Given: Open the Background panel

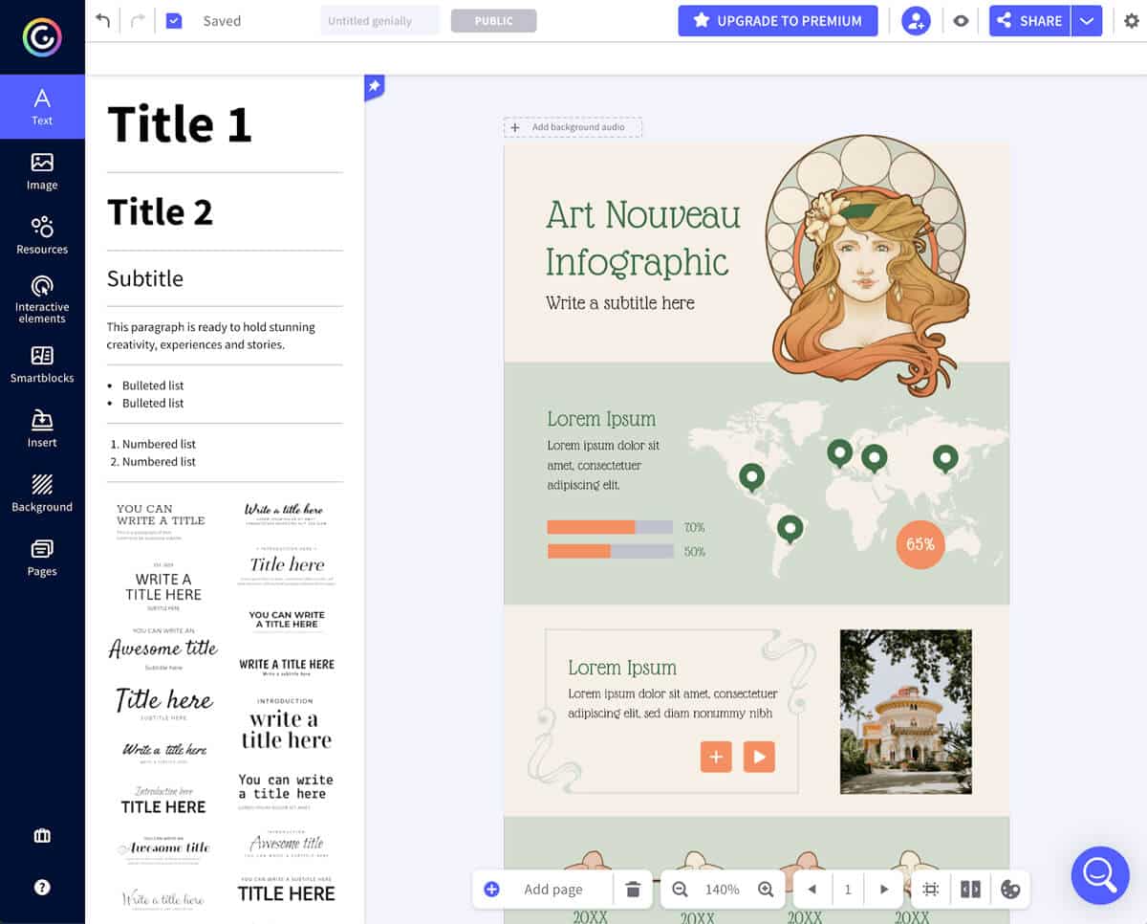Looking at the screenshot, I should (42, 493).
